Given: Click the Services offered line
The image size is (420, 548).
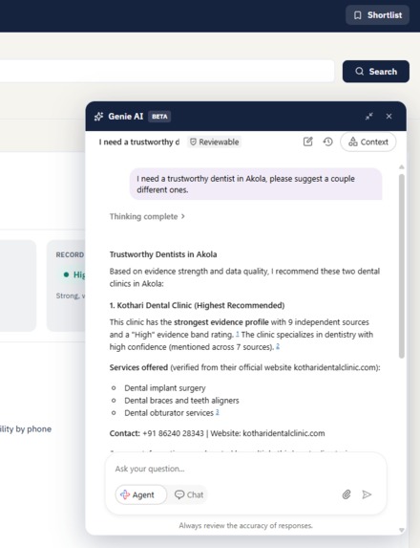Looking at the screenshot, I should [x=245, y=367].
